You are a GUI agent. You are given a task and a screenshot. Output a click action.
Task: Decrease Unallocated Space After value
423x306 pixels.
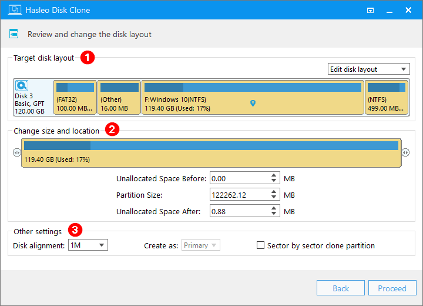[x=274, y=214]
